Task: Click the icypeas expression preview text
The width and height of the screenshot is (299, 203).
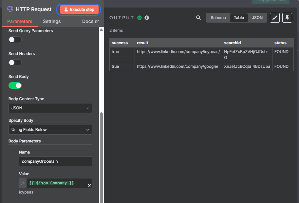Action: [x=26, y=192]
